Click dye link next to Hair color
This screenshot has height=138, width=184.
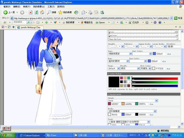[x=169, y=54]
